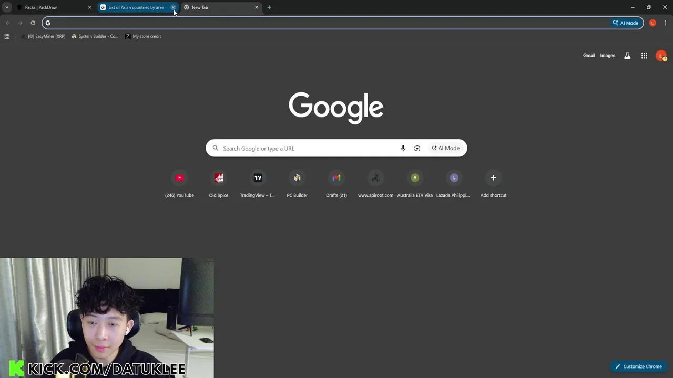
Task: Select the New Tab tab
Action: (221, 7)
